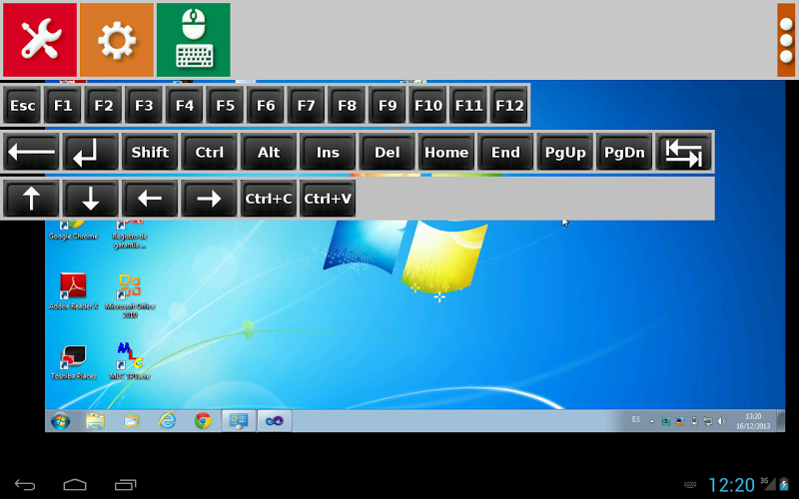Tap the F8 function key
The width and height of the screenshot is (799, 499).
tap(347, 106)
